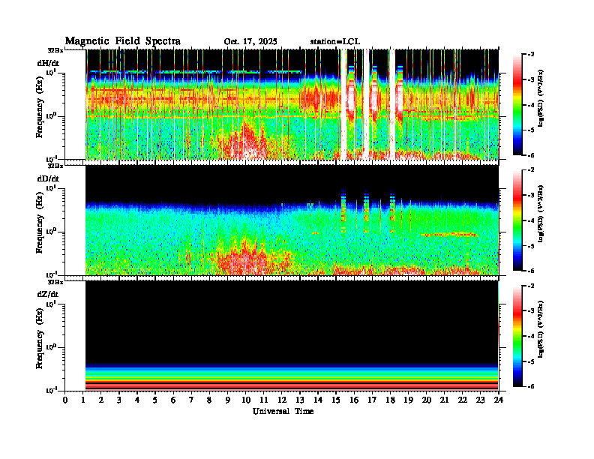Click the log(PSD) label beside the dH/dt colorbar
This screenshot has height=459, width=594.
tap(540, 97)
